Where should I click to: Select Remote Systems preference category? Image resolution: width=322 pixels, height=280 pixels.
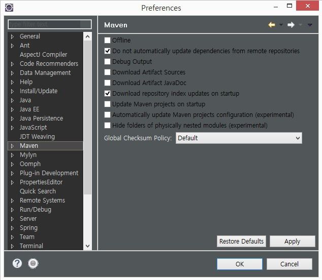42,201
